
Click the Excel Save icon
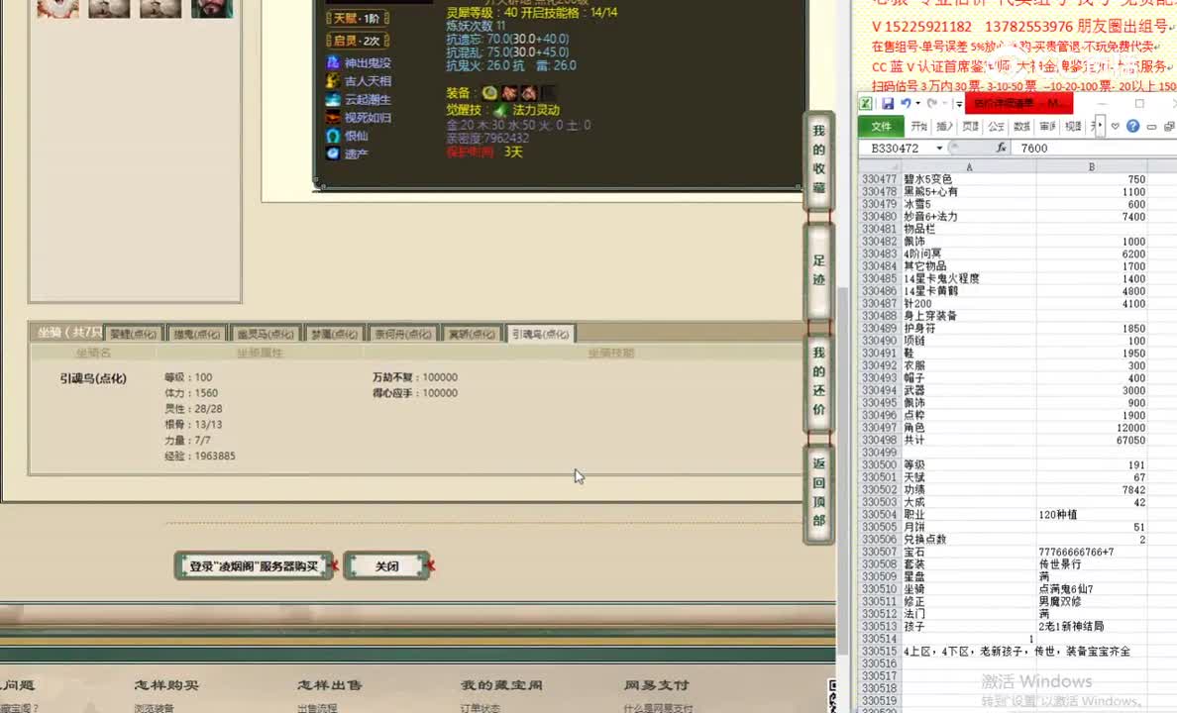(x=888, y=104)
